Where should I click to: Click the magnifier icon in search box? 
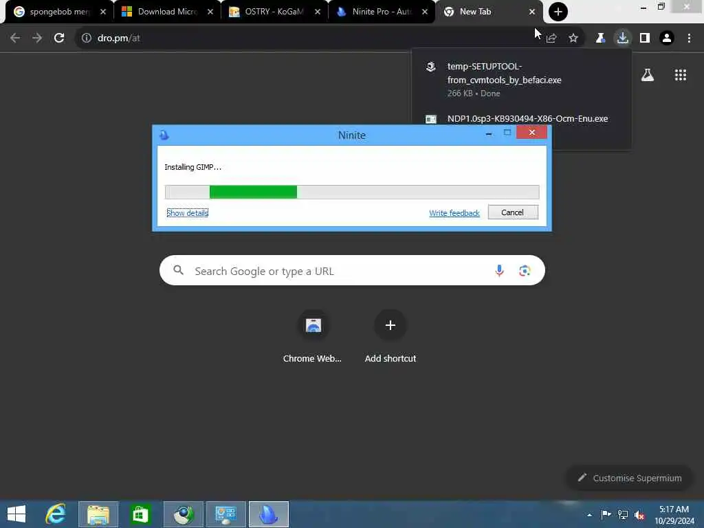pyautogui.click(x=178, y=270)
